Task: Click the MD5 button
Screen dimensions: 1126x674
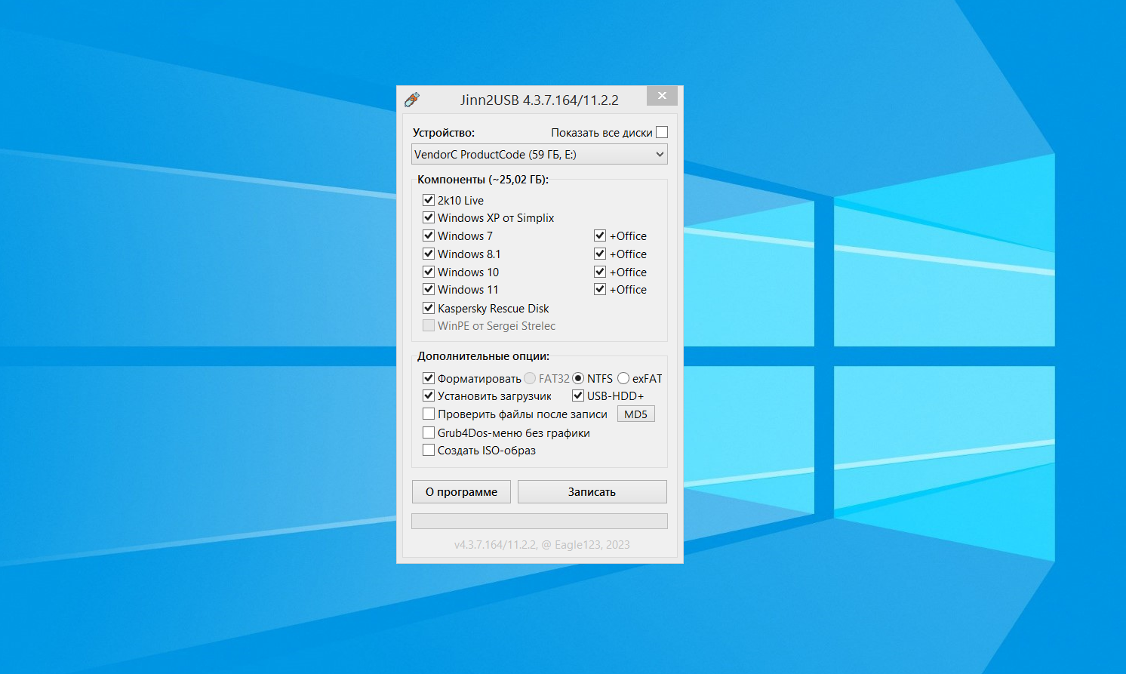Action: click(x=636, y=414)
